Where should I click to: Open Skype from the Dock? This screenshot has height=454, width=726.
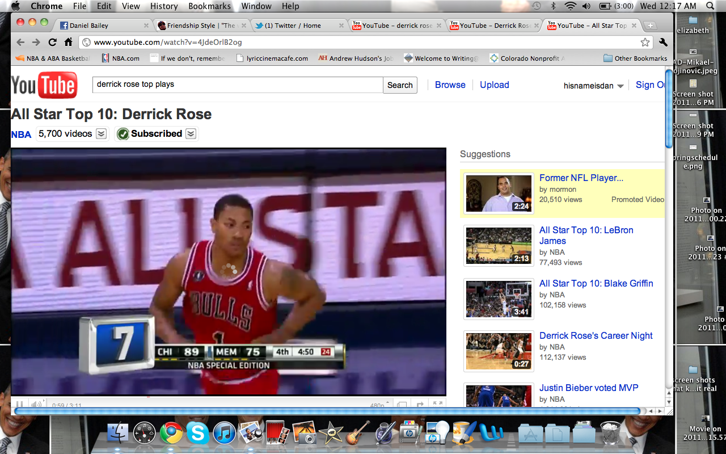tap(198, 434)
